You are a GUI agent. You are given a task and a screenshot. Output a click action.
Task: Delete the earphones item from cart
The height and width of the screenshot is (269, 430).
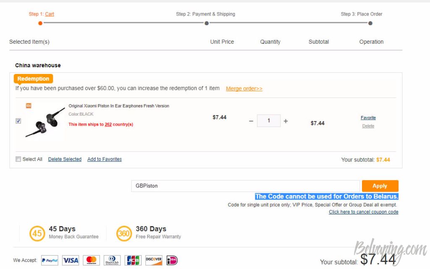click(368, 126)
